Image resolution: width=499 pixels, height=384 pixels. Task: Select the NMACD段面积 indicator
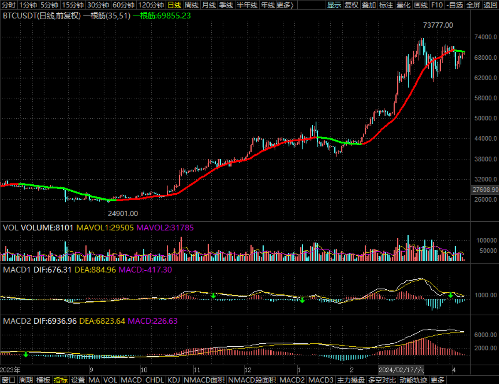(252, 380)
